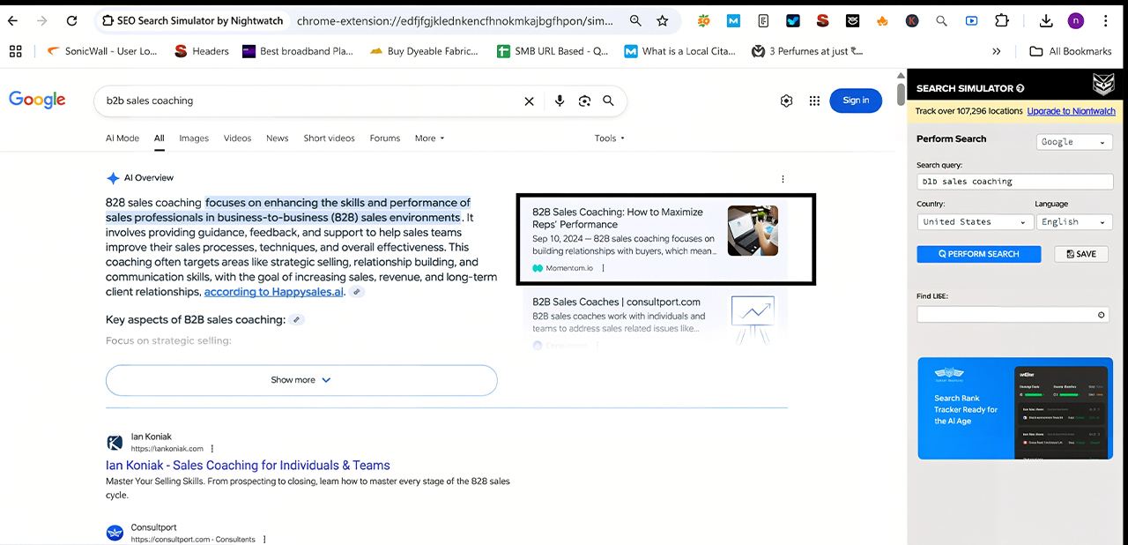Open Google Lens image search icon
1128x545 pixels.
584,101
